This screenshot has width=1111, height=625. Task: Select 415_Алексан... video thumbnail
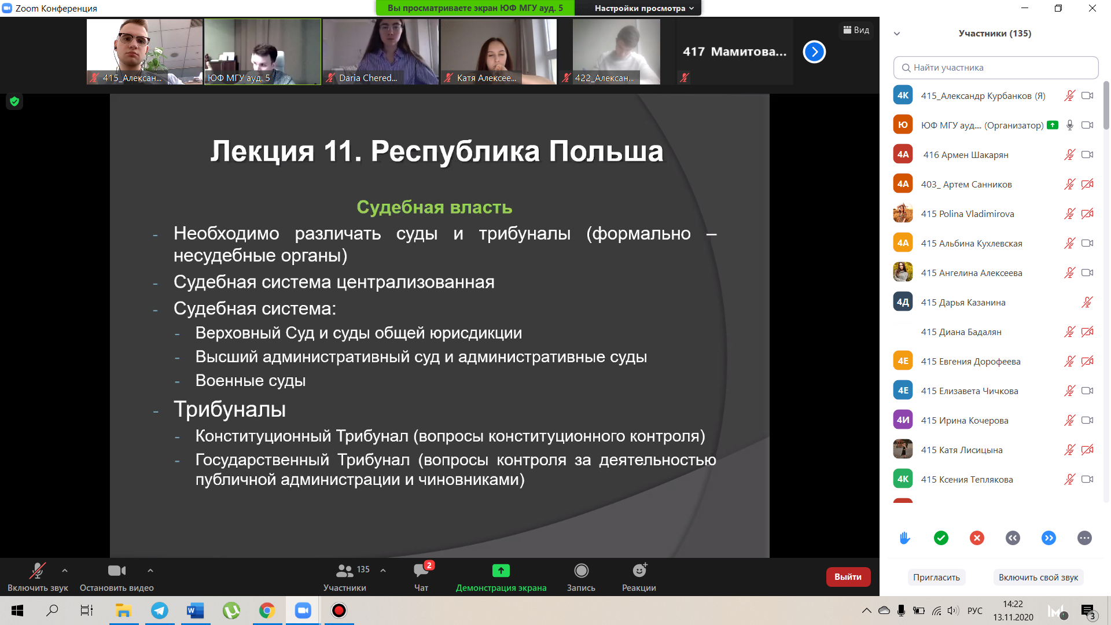coord(145,52)
